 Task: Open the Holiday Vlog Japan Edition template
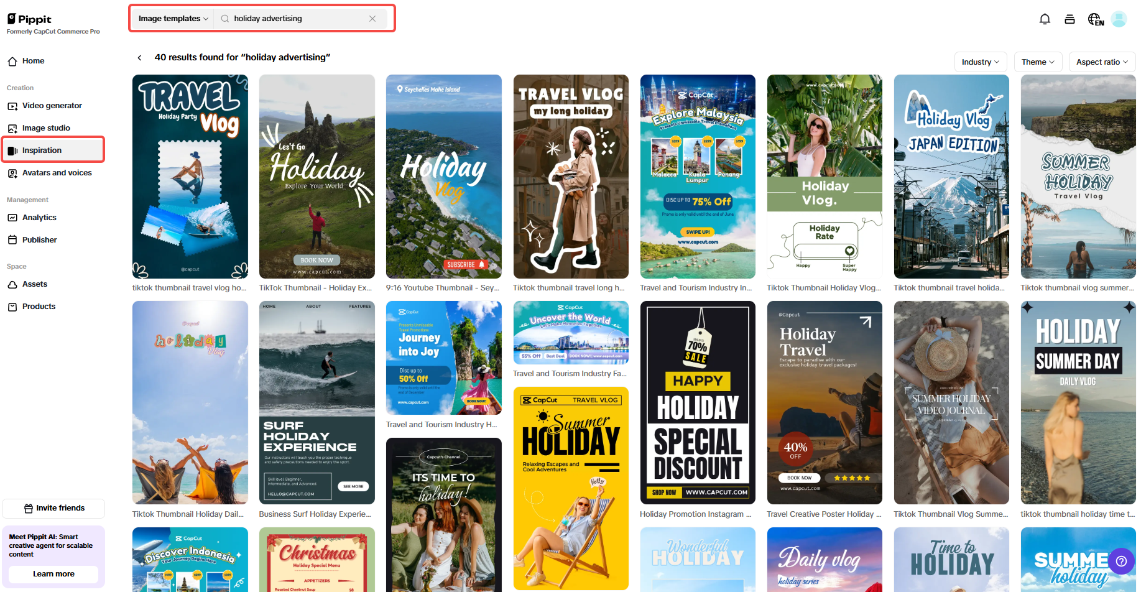click(x=951, y=177)
